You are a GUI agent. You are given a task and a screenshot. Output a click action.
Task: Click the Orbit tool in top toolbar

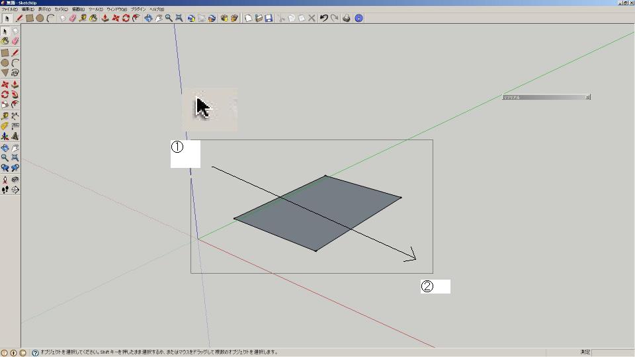(148, 19)
